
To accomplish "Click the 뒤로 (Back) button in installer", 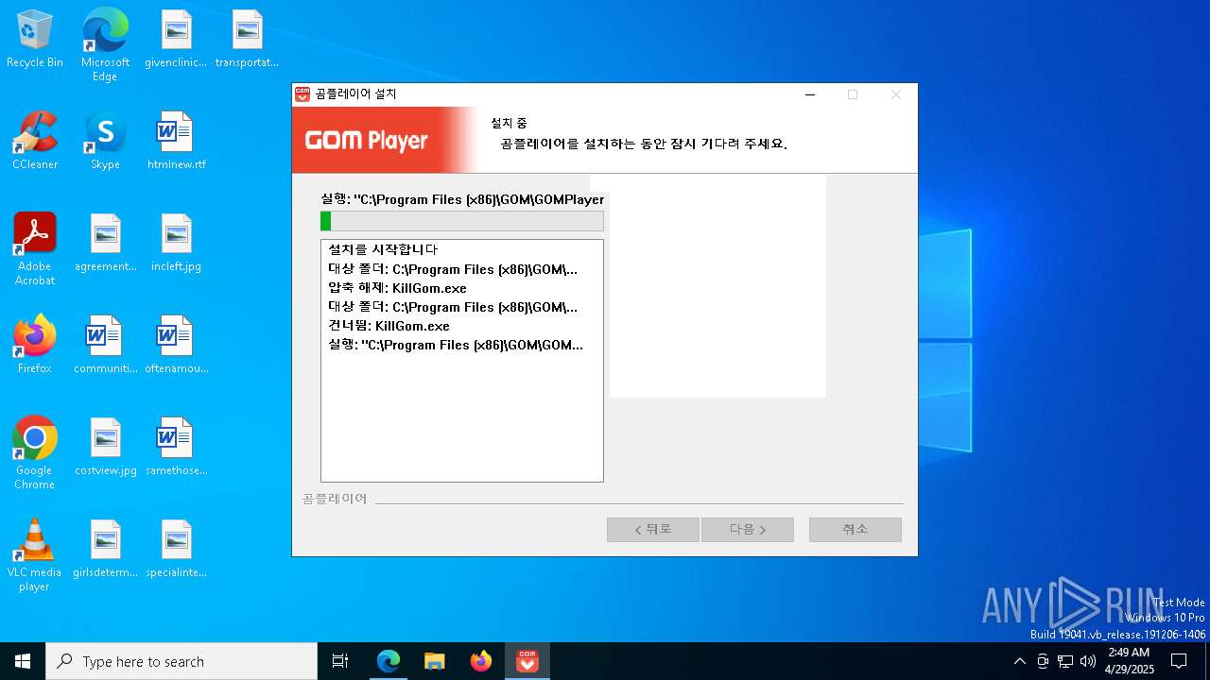I will [x=653, y=530].
